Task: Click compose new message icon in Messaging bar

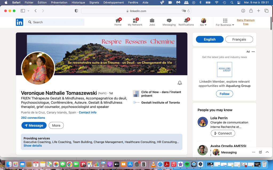Action: (260, 152)
